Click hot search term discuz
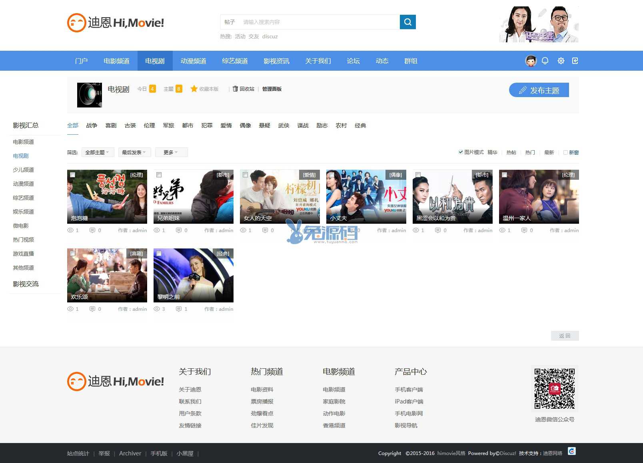 (x=270, y=36)
